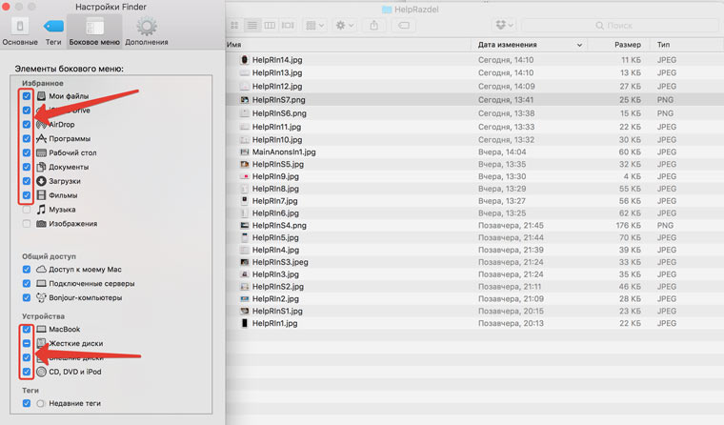This screenshot has width=724, height=425.
Task: Click the HelpRIn9.jpg file thumbnail icon
Action: (244, 176)
